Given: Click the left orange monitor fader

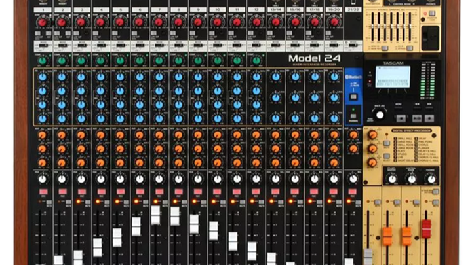Looking at the screenshot, I should (387, 236).
